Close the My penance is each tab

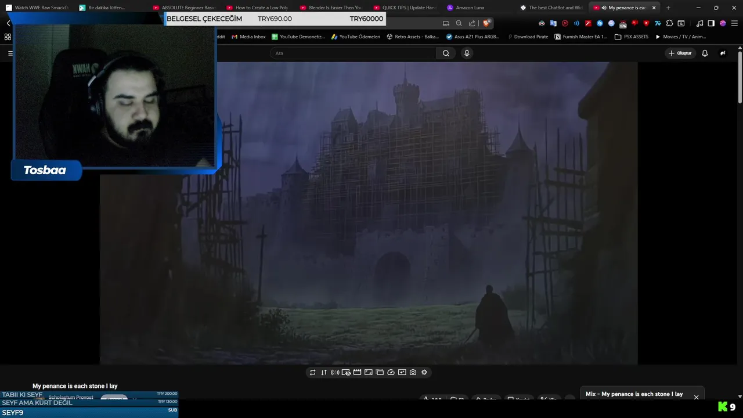point(654,8)
